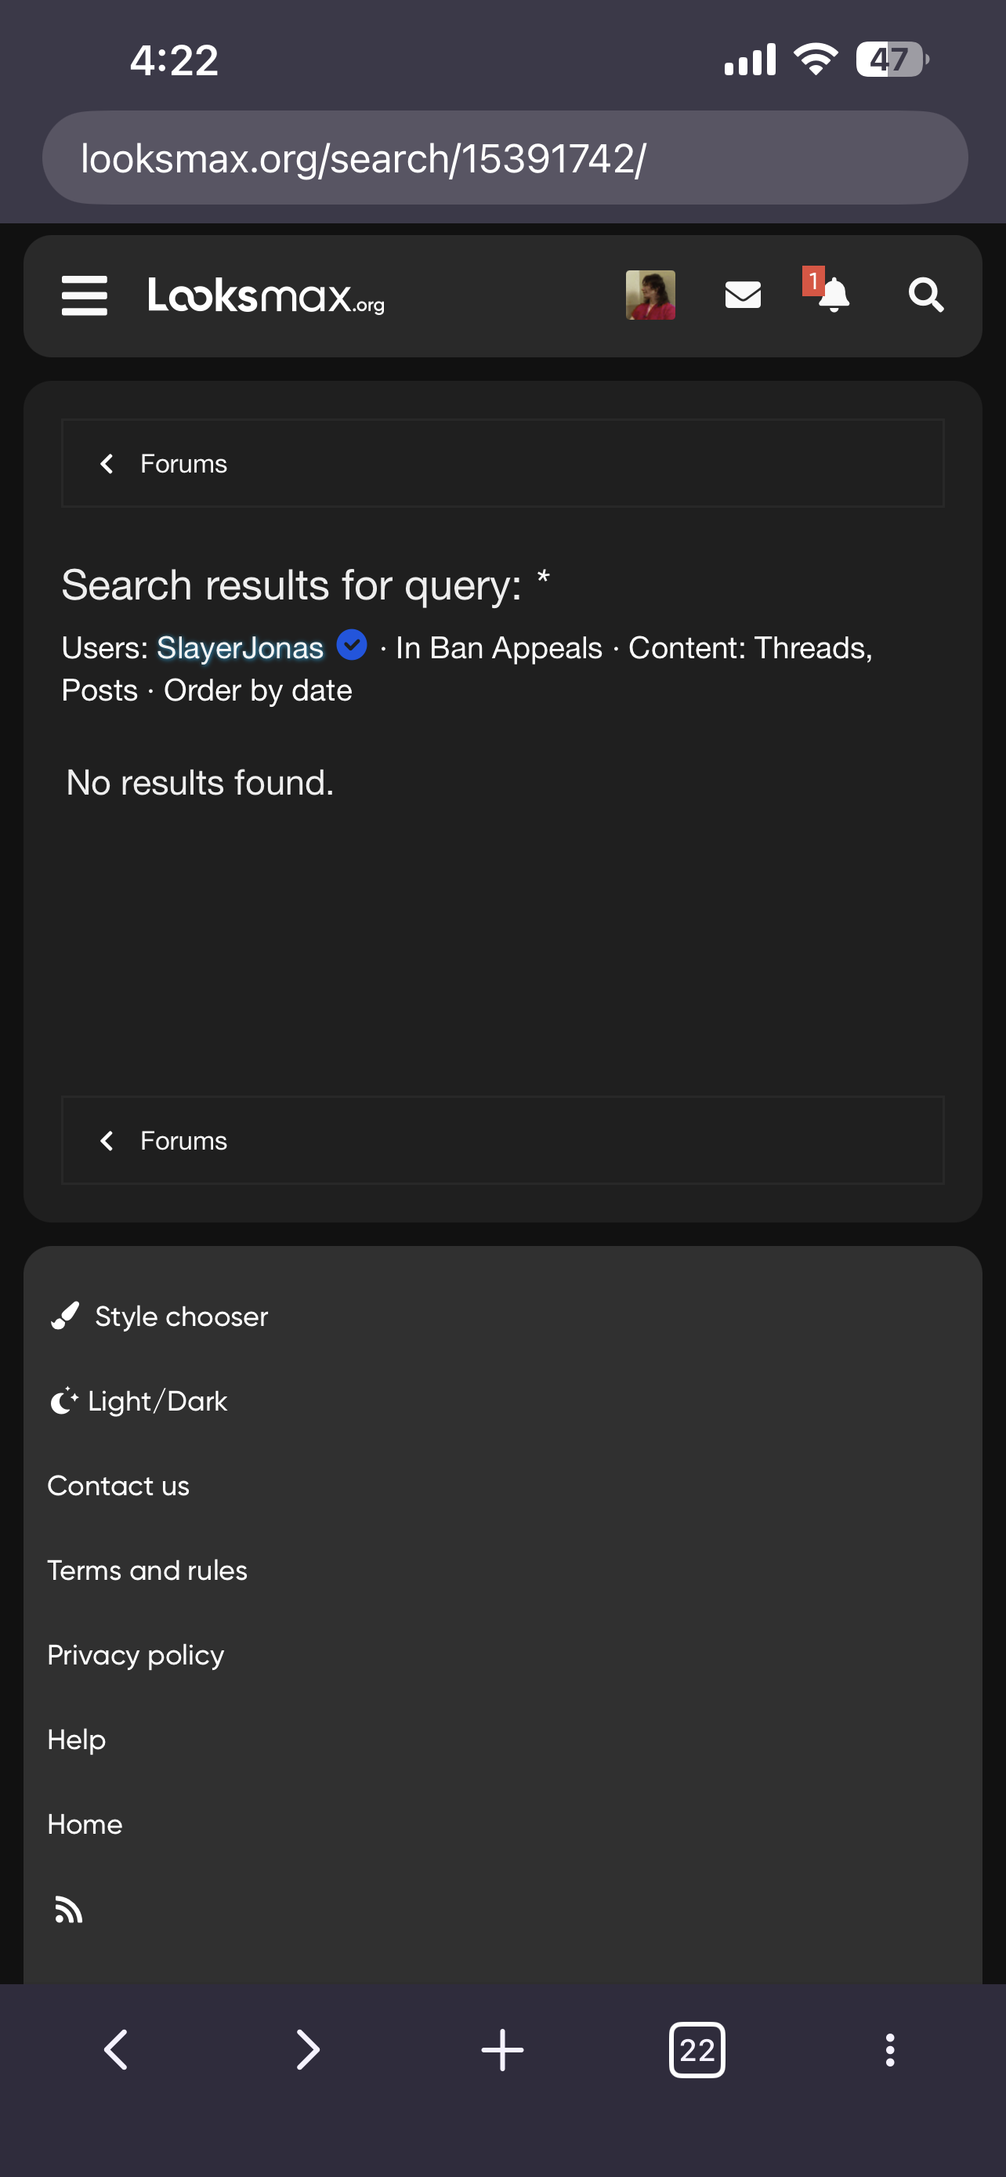This screenshot has width=1006, height=2177.
Task: Tap the browser address bar URL
Action: tap(505, 158)
